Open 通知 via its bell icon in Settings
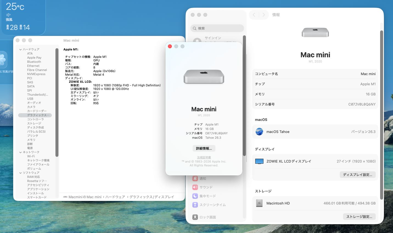 (x=195, y=178)
